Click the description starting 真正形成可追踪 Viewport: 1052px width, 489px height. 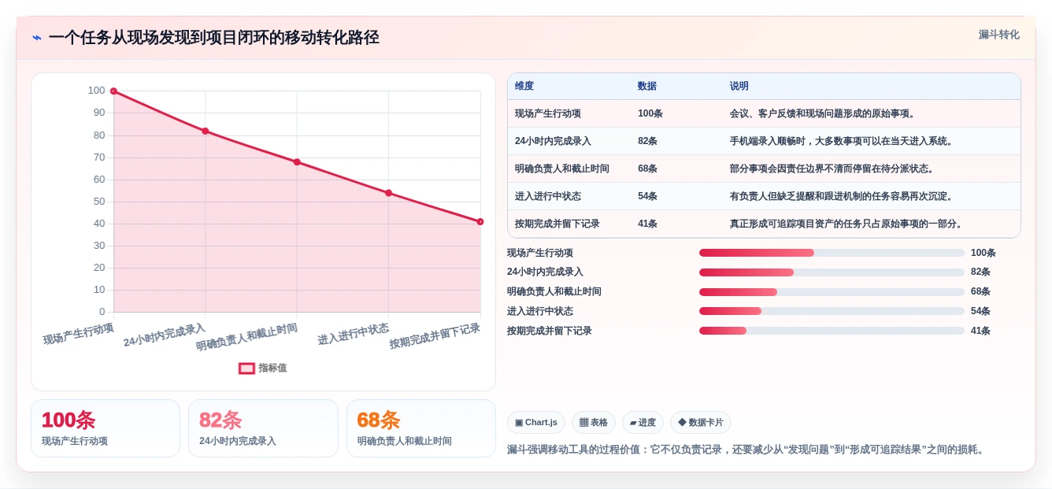pyautogui.click(x=846, y=224)
